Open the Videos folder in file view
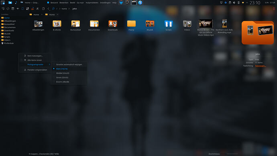 (187, 24)
